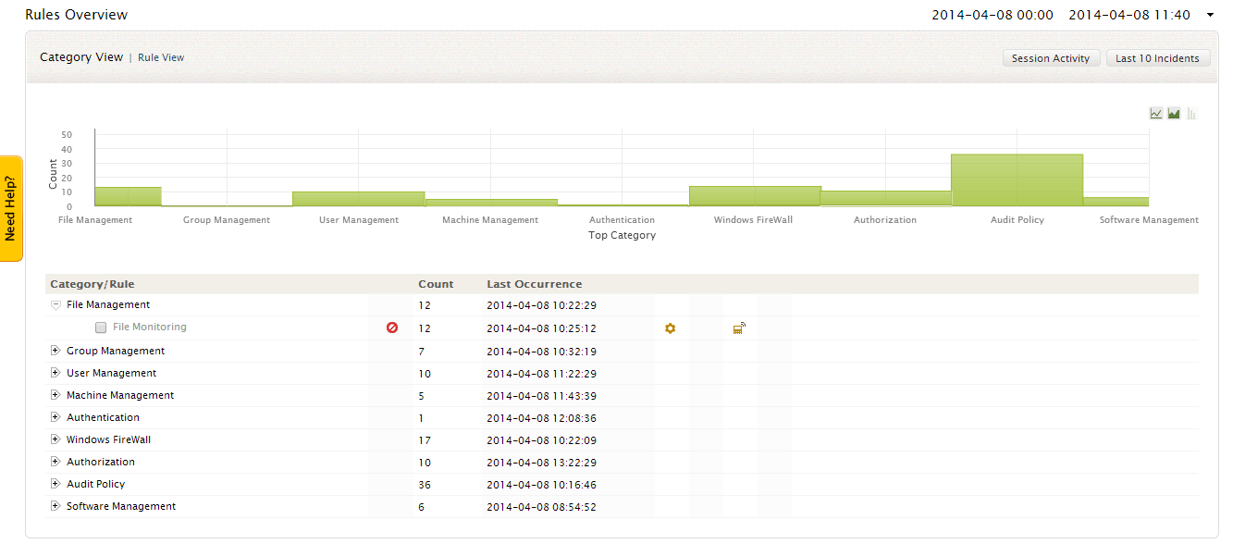
Task: Click the Top Category axis label
Action: pos(623,235)
